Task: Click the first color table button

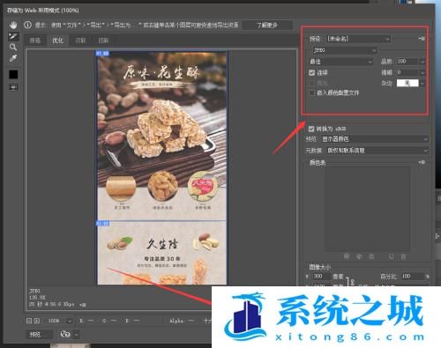Action: pyautogui.click(x=347, y=256)
